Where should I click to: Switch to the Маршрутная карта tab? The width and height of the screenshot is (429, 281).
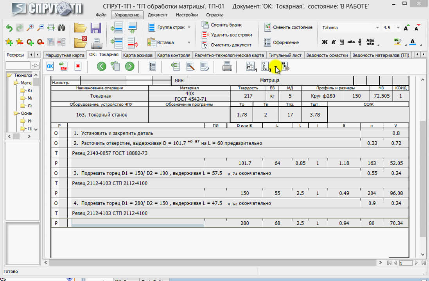[x=65, y=55]
